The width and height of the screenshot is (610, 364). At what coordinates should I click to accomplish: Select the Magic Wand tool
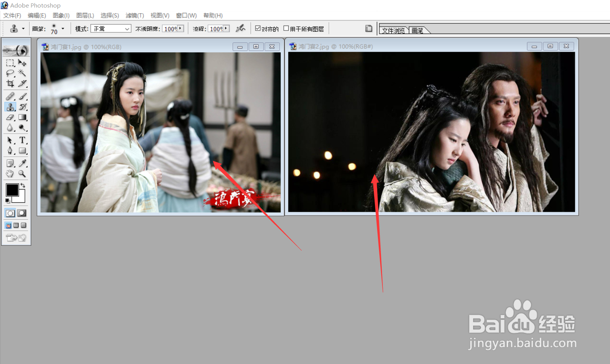pyautogui.click(x=22, y=73)
